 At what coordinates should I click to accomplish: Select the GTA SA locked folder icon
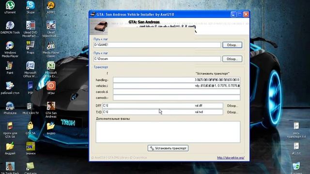point(31,128)
